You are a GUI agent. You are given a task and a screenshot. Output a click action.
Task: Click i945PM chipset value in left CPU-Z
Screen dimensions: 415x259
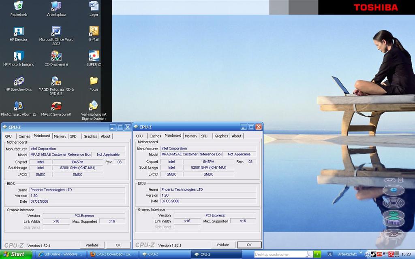77,162
